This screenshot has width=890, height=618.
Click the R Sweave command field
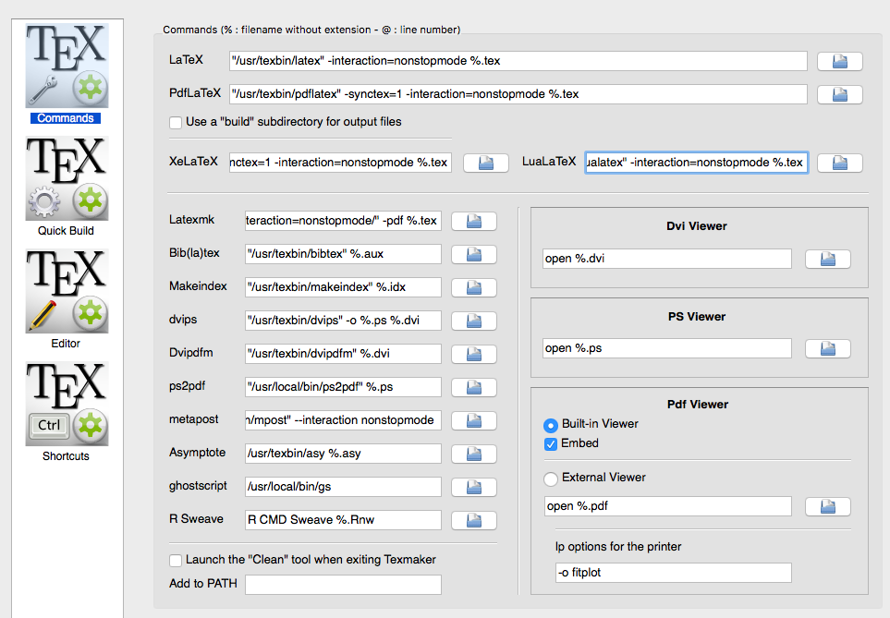point(344,519)
